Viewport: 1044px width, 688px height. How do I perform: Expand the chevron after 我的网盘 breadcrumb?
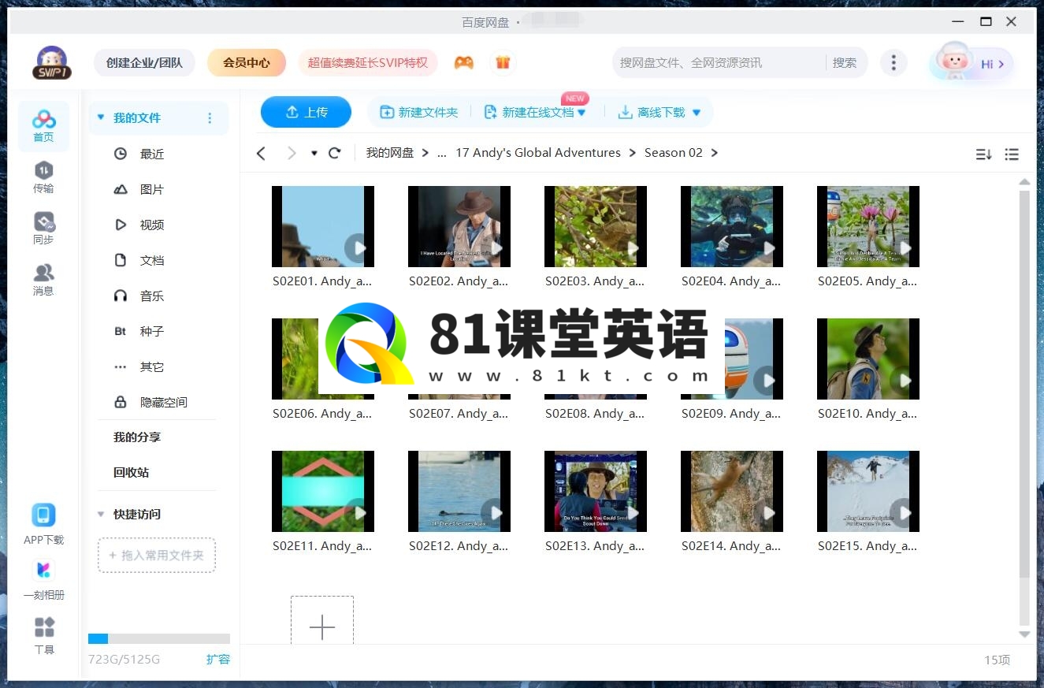(425, 153)
